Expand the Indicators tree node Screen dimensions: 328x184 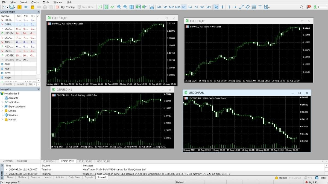pos(2,102)
